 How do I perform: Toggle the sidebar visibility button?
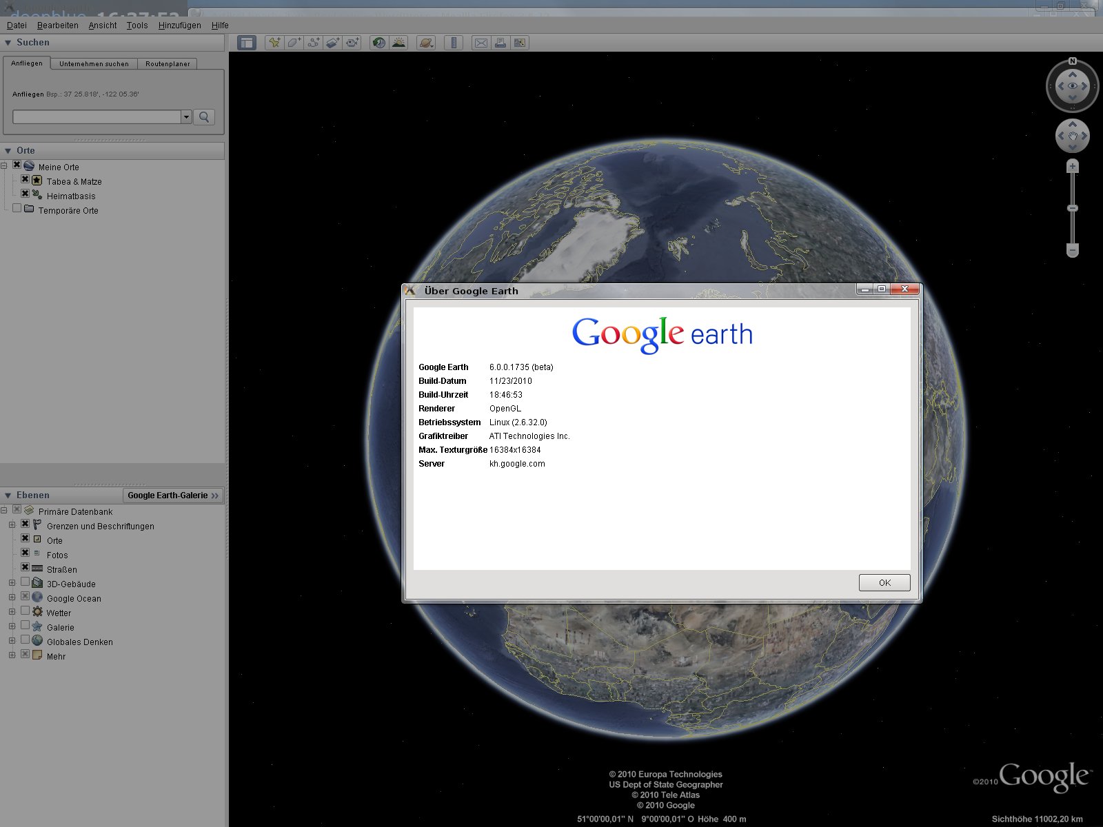[x=247, y=43]
